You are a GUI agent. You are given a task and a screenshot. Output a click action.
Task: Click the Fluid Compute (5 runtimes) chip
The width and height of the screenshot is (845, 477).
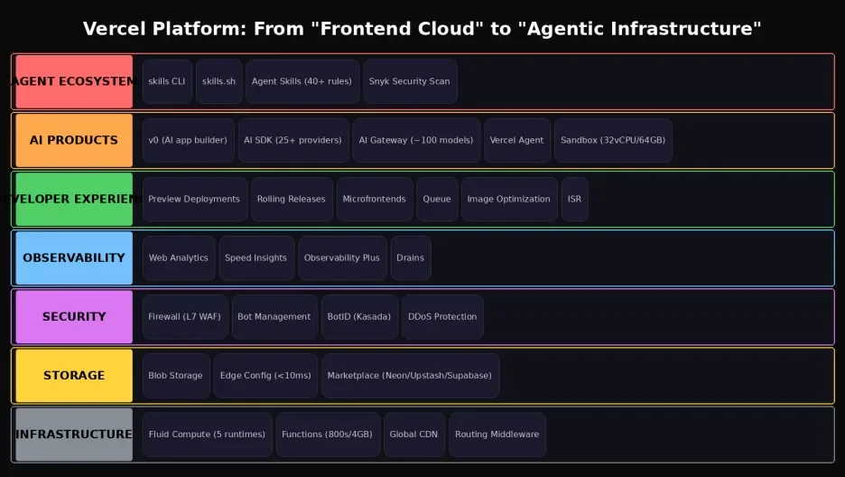(x=207, y=434)
